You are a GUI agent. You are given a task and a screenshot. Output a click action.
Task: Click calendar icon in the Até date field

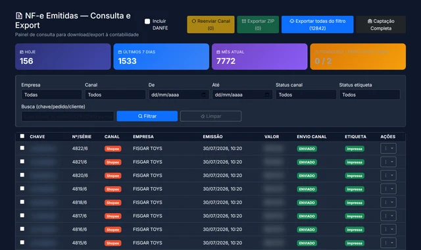267,95
